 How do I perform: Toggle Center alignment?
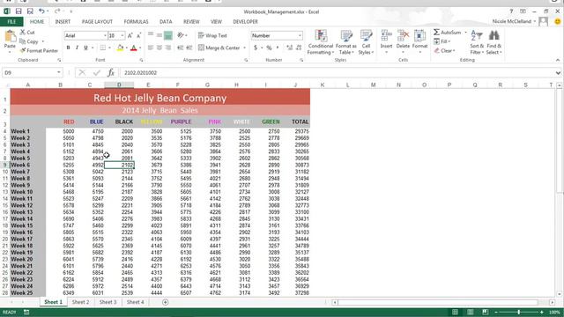(159, 48)
